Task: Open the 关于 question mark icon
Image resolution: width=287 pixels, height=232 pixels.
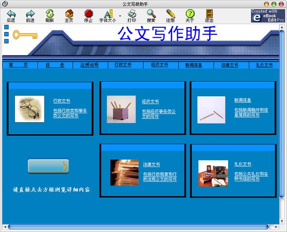Action: click(190, 14)
